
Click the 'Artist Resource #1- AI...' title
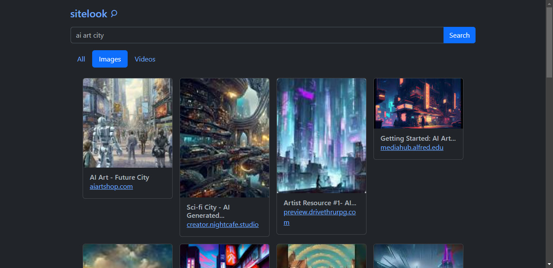click(x=320, y=203)
